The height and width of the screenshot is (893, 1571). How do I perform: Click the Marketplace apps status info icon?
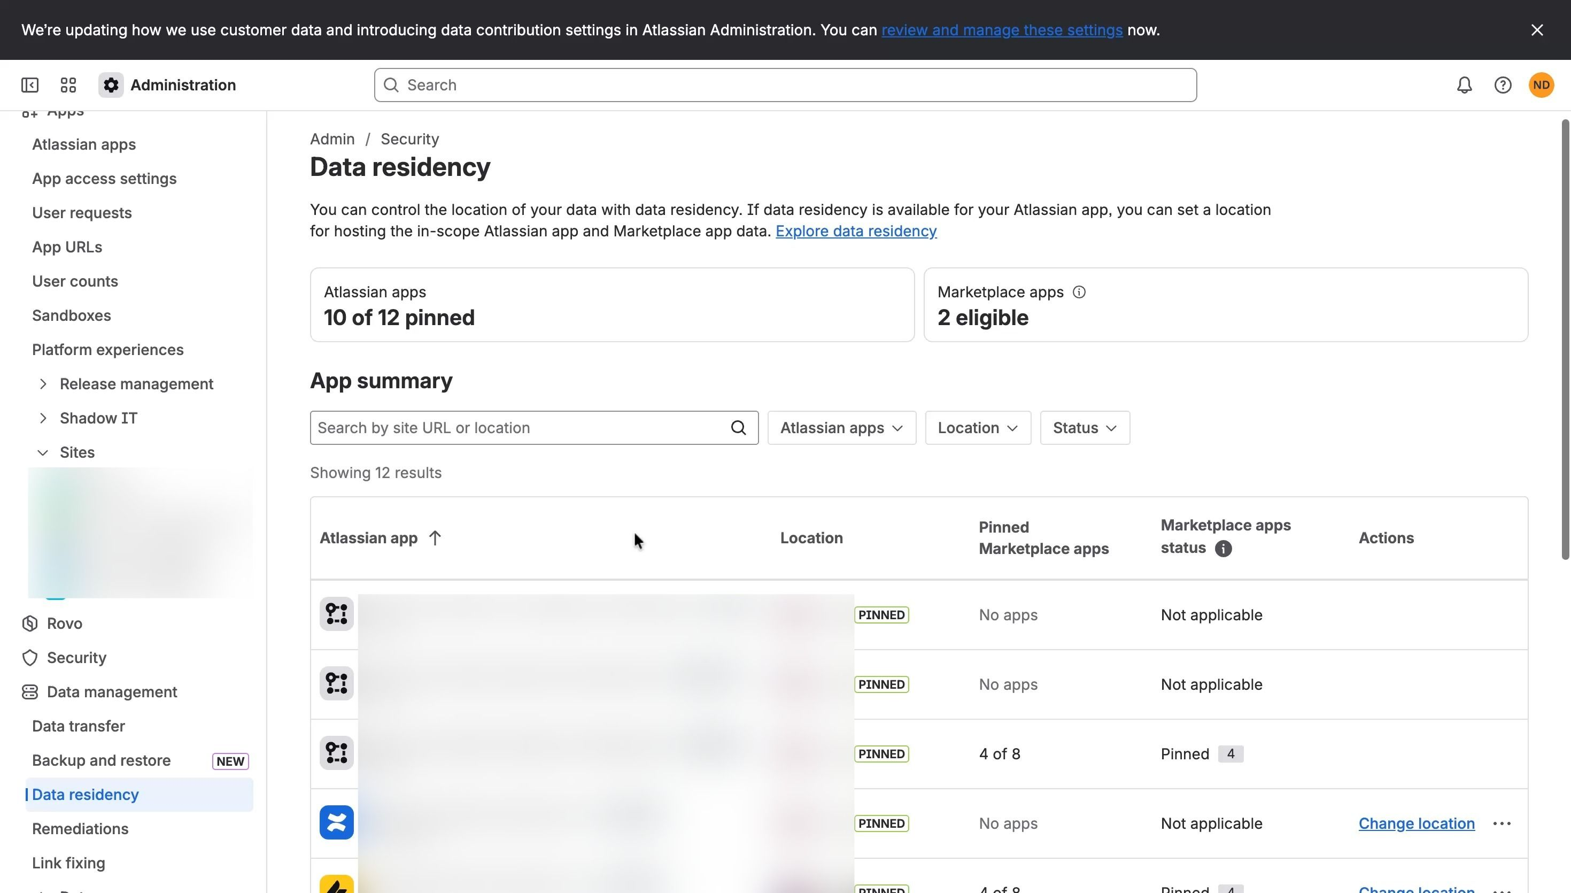click(1223, 548)
